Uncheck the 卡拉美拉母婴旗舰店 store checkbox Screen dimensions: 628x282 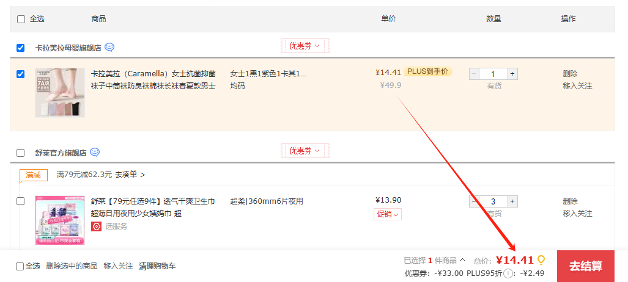20,48
